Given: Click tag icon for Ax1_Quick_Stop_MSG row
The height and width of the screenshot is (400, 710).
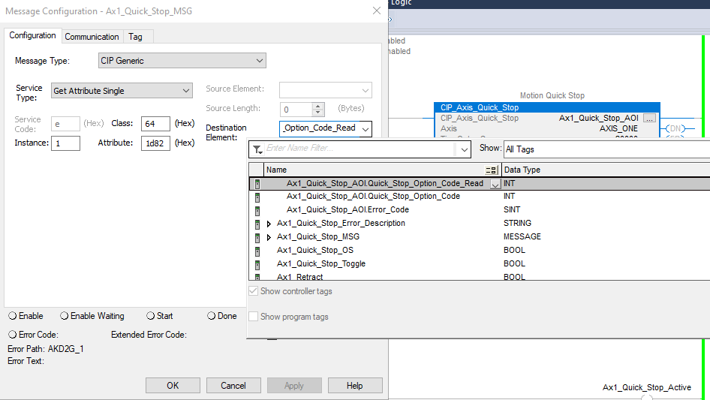Looking at the screenshot, I should [257, 237].
